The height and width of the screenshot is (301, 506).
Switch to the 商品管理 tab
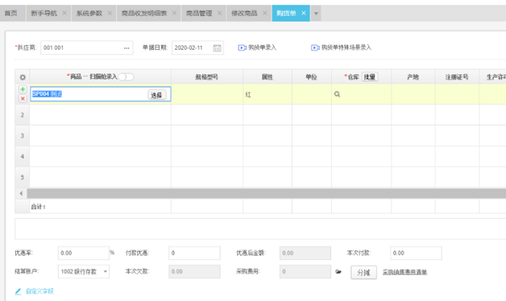(x=199, y=13)
